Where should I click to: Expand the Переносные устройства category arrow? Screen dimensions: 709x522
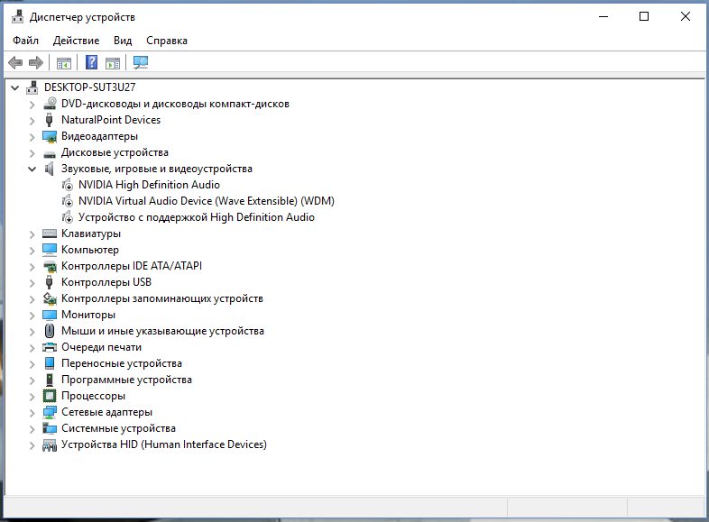tap(32, 364)
